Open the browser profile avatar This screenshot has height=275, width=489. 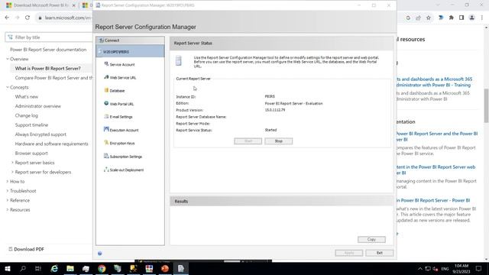click(x=472, y=18)
